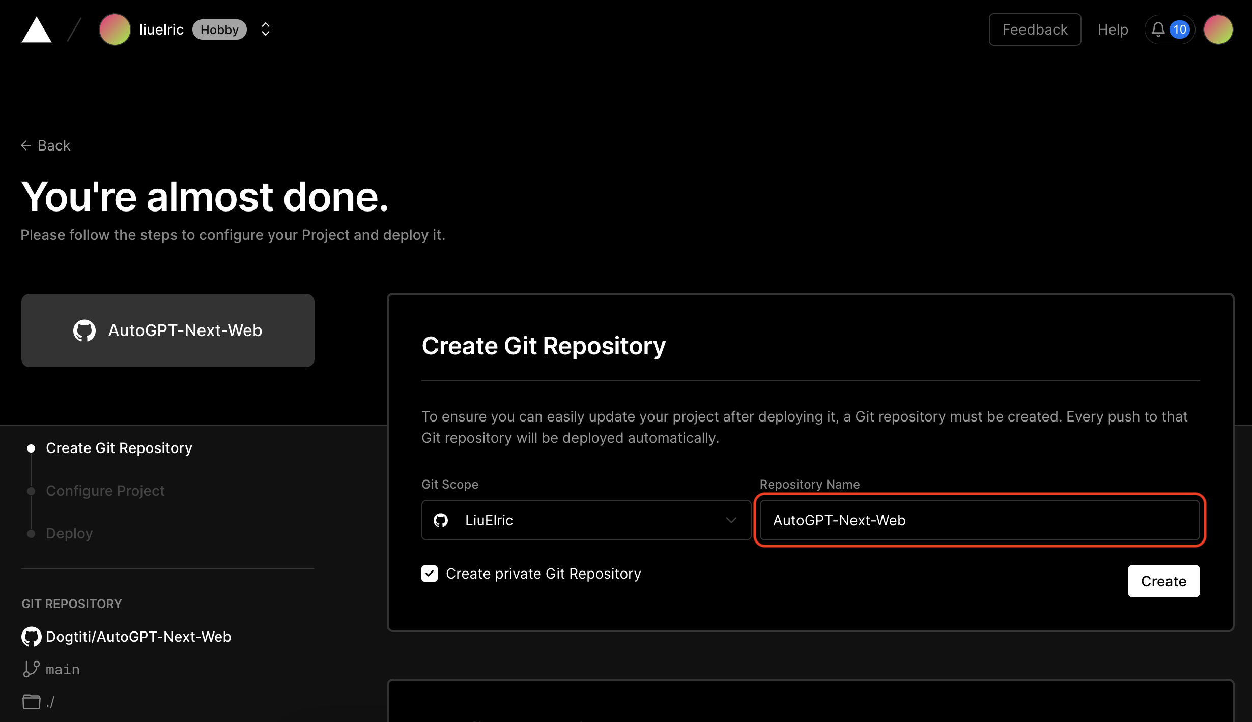Open the user avatar menu at top right
This screenshot has width=1252, height=722.
[1218, 29]
